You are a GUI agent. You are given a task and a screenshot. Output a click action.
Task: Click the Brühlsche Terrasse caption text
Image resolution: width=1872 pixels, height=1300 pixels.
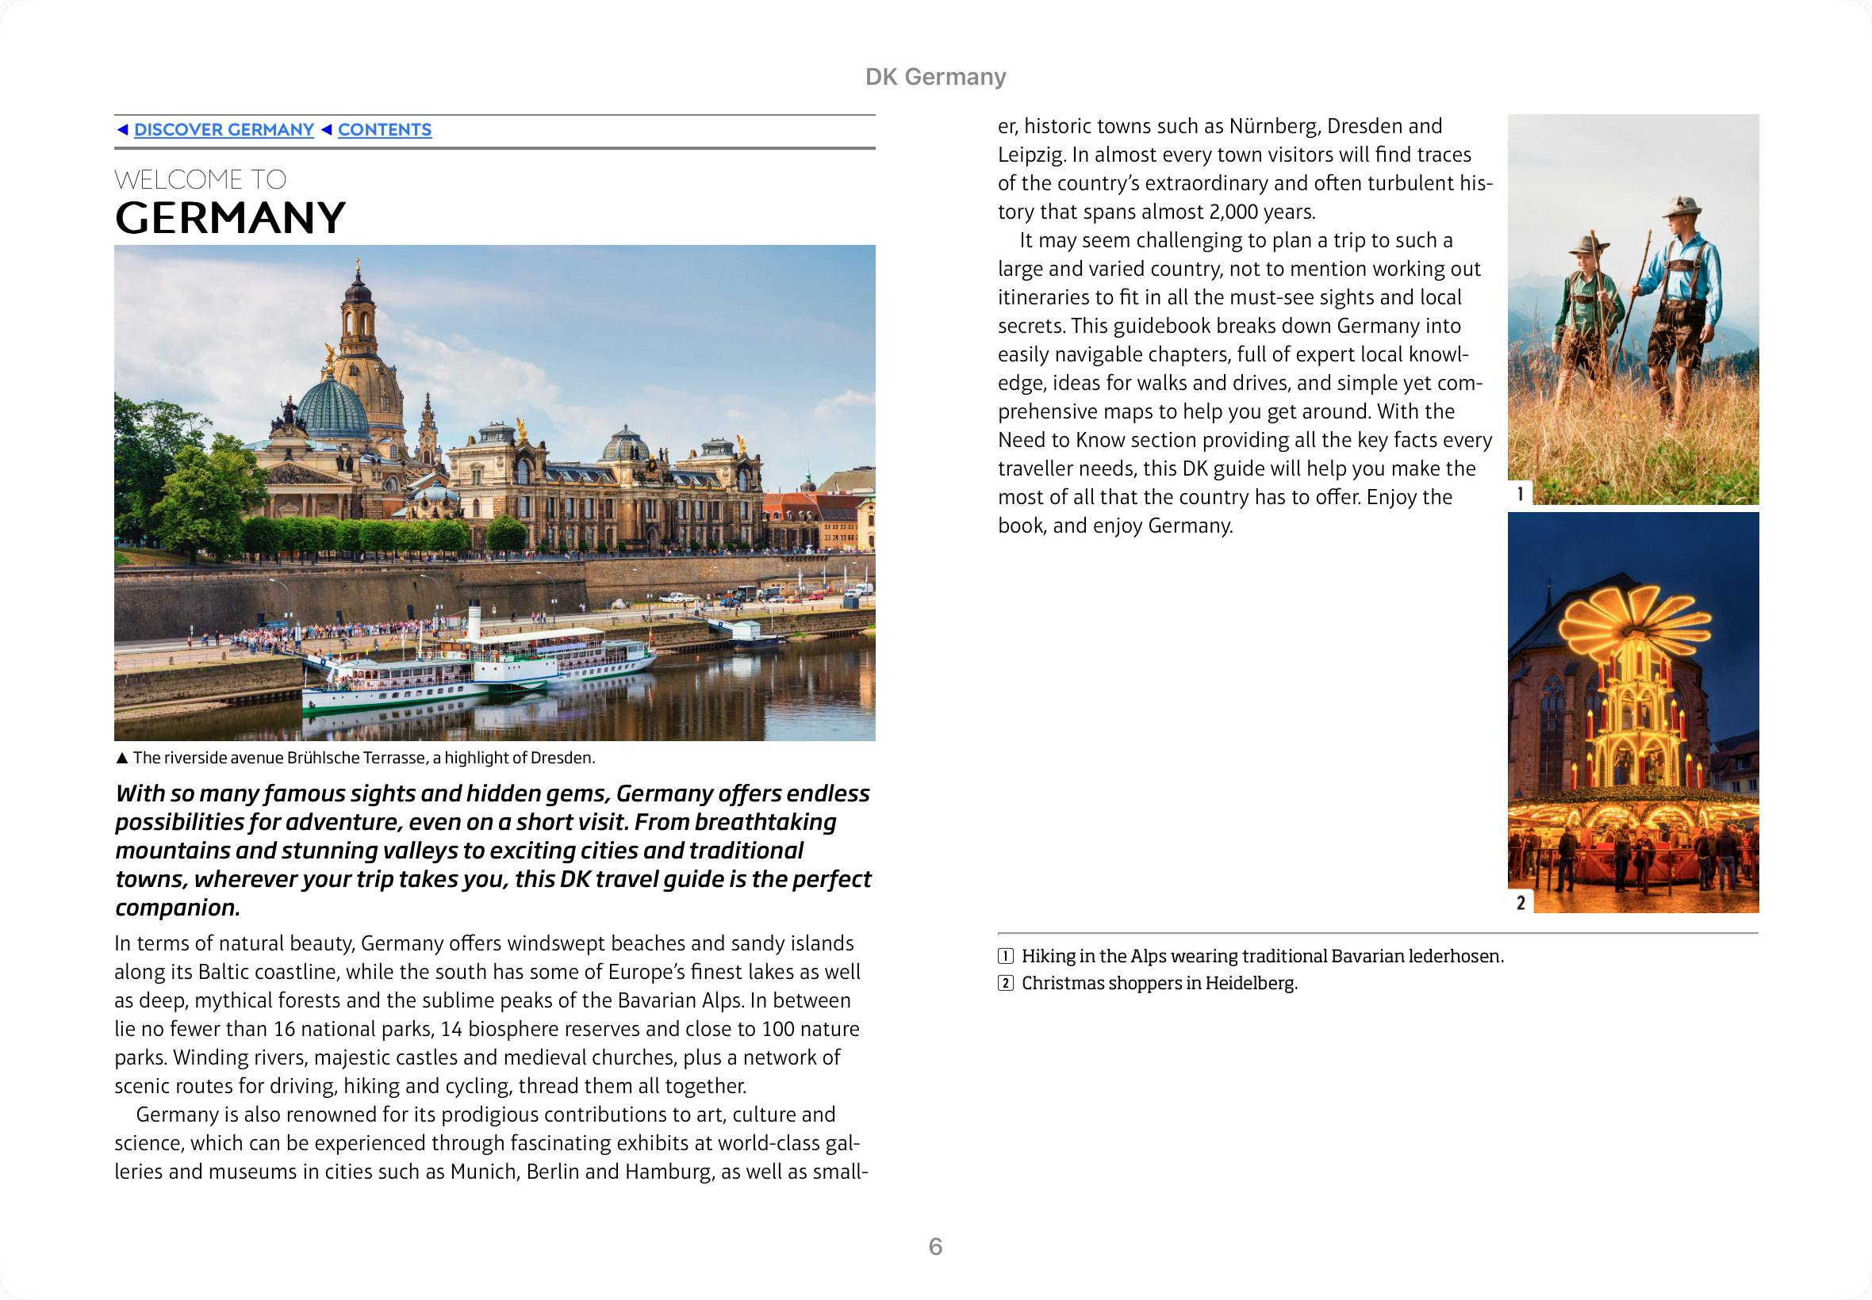pyautogui.click(x=363, y=759)
